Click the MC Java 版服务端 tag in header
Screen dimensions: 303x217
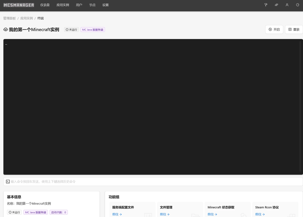(93, 30)
